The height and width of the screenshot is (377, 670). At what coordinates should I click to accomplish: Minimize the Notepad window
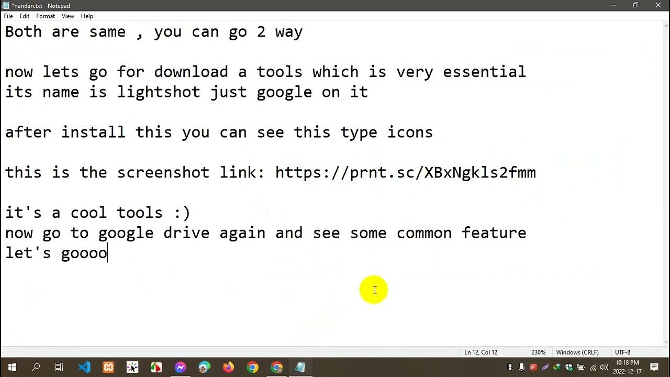[x=613, y=5]
